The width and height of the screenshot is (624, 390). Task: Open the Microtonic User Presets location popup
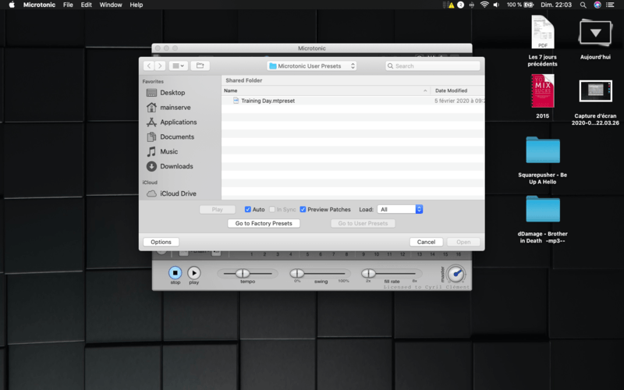[x=311, y=66]
